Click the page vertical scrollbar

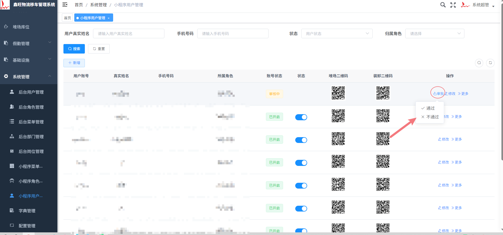(x=502, y=82)
